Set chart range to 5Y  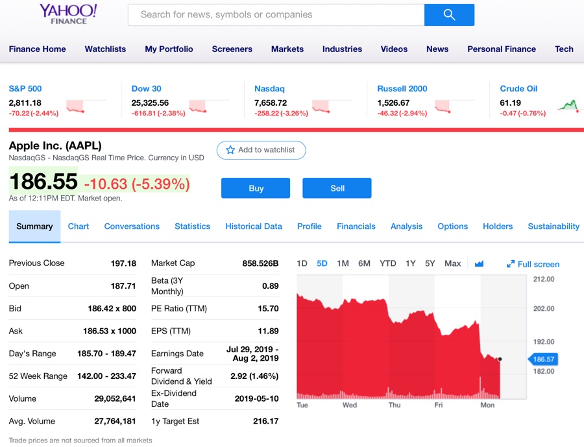430,264
